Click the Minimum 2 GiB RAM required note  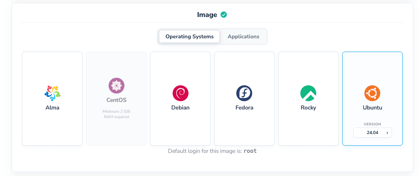point(116,114)
